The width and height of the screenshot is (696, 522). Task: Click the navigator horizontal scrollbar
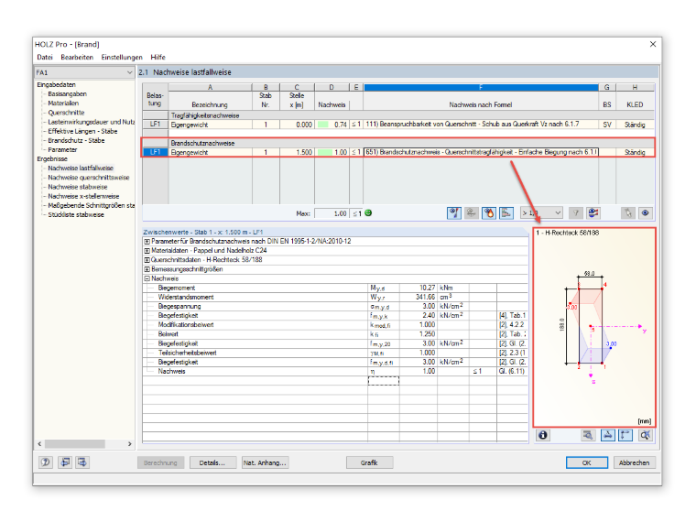point(84,444)
